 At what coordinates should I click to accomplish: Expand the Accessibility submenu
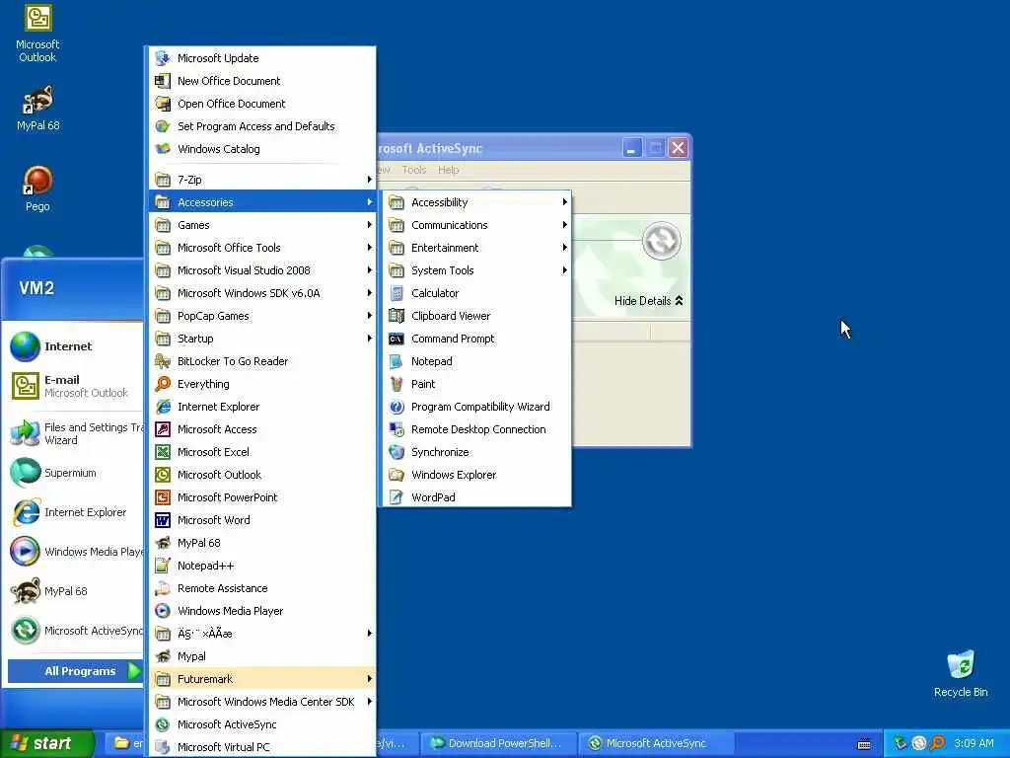476,202
